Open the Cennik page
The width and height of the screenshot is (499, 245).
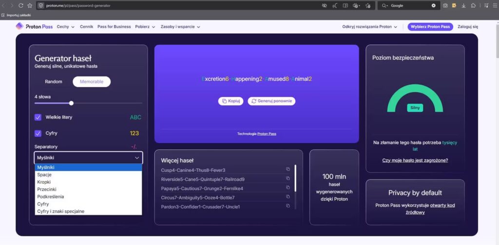click(87, 27)
